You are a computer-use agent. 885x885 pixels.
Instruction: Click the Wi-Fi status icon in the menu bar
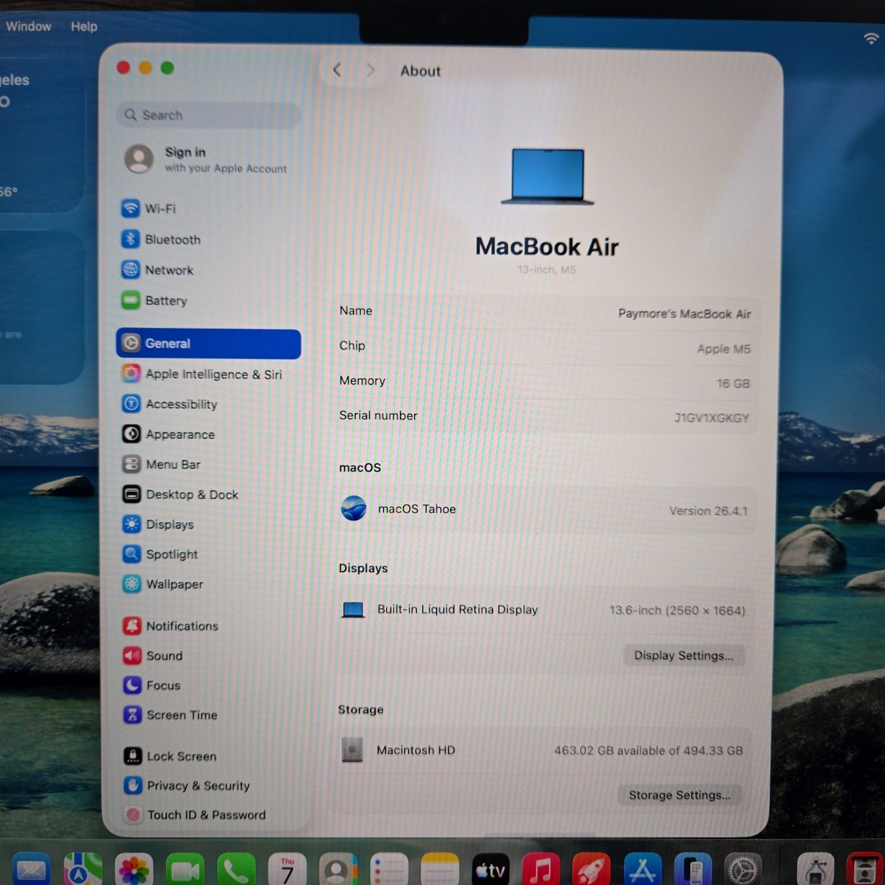871,39
